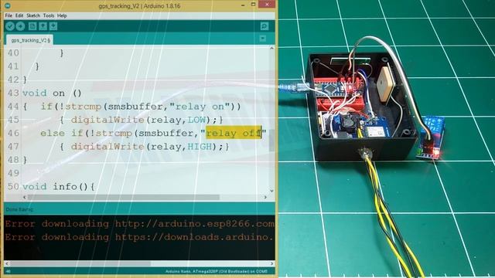Click "digitalWrite(relay,LOW);" on line 45
The height and width of the screenshot is (278, 495).
144,120
